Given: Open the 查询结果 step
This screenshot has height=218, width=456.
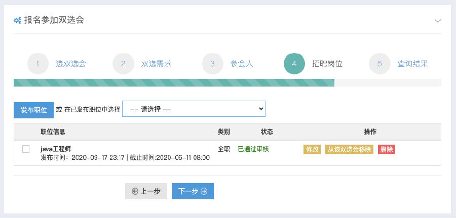Looking at the screenshot, I should tap(412, 64).
